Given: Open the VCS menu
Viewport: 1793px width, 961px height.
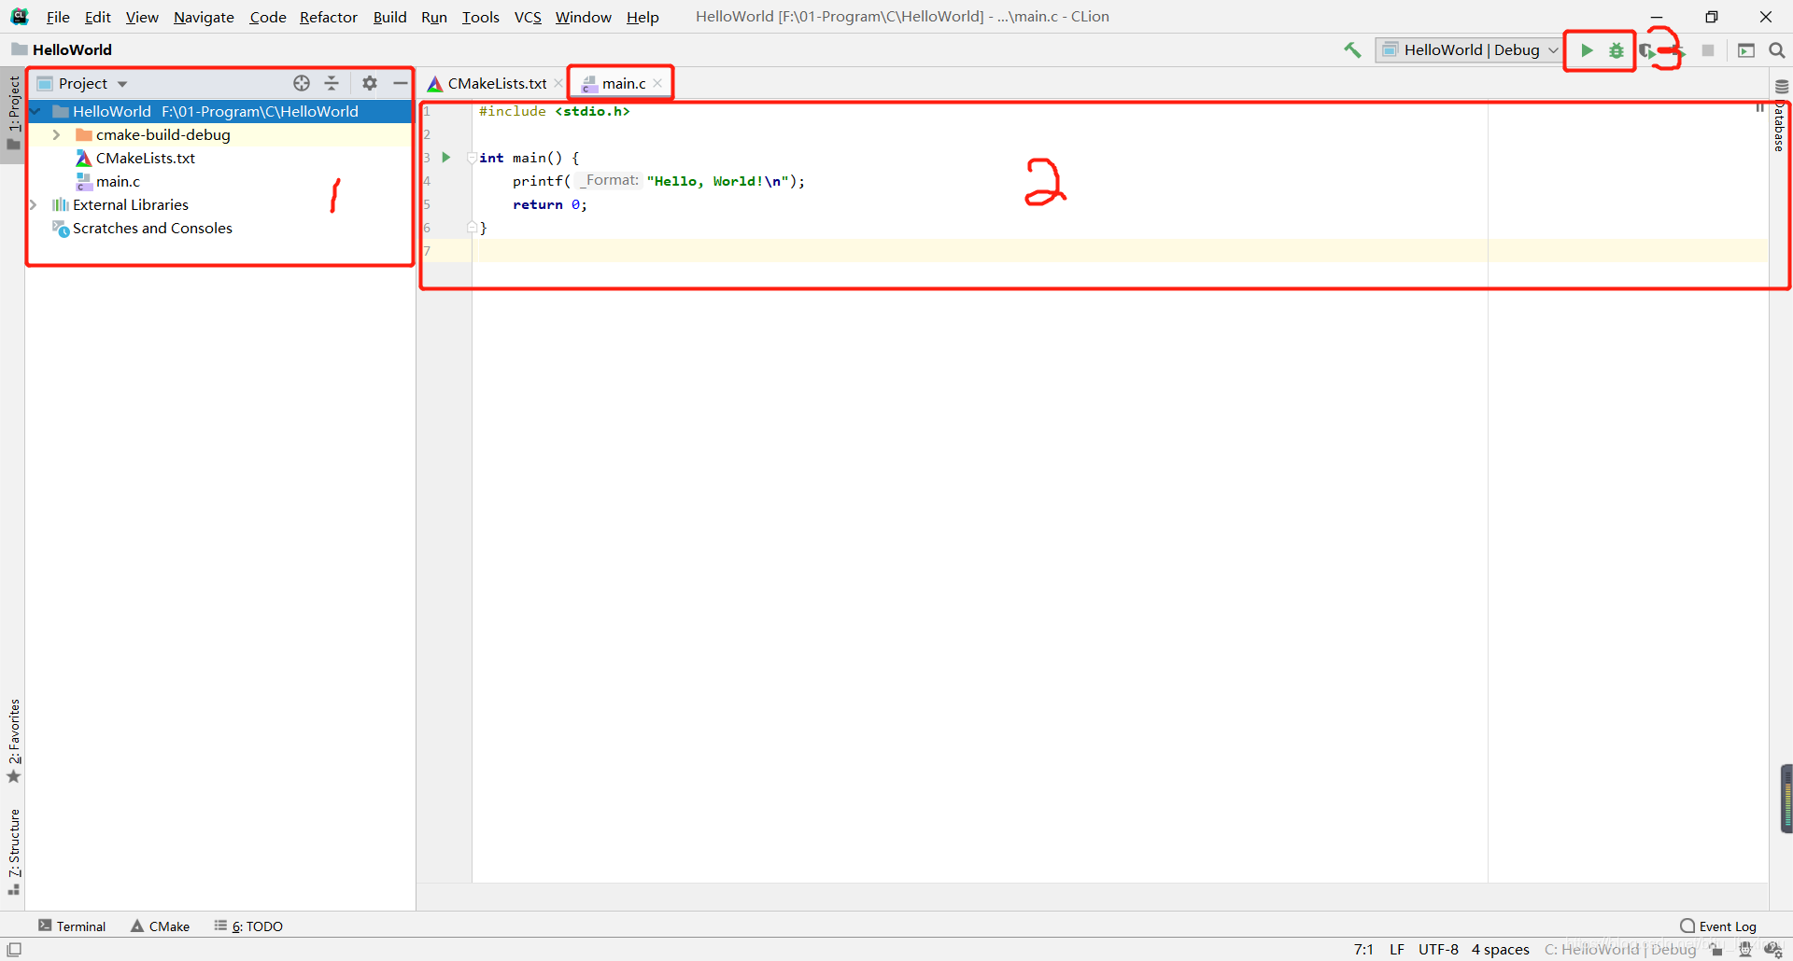Looking at the screenshot, I should coord(528,17).
